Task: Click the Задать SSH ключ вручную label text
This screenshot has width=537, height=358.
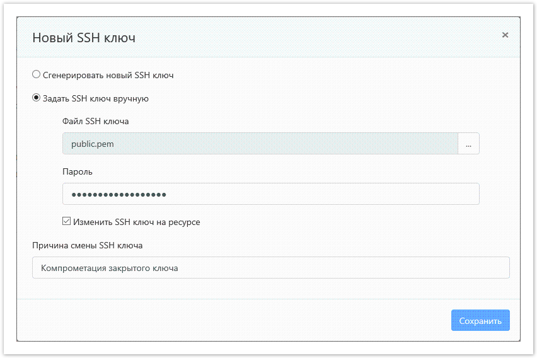Action: 96,98
